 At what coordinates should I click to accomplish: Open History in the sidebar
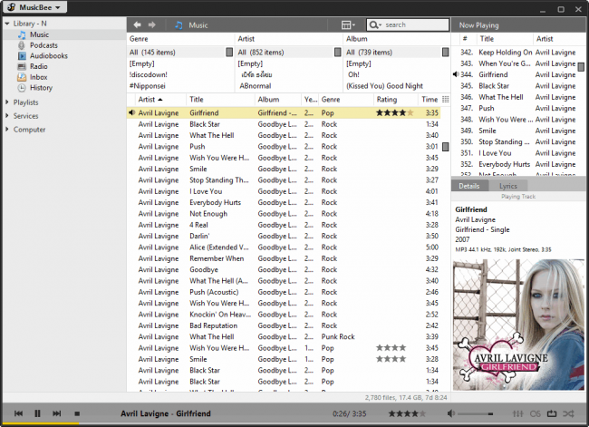41,88
